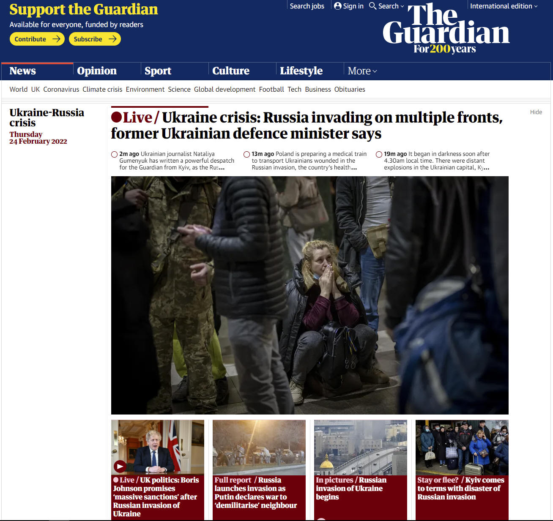
Task: Click the Search magnifying glass icon
Action: pyautogui.click(x=372, y=6)
